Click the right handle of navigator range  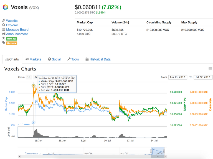[x=164, y=151]
